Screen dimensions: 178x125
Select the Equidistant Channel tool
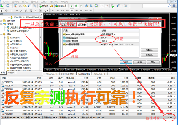tap(26, 11)
